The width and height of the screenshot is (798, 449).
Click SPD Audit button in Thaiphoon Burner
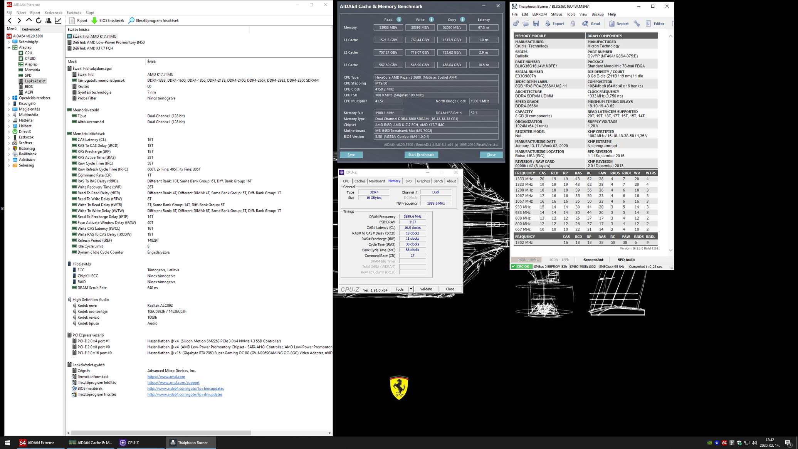tap(626, 260)
